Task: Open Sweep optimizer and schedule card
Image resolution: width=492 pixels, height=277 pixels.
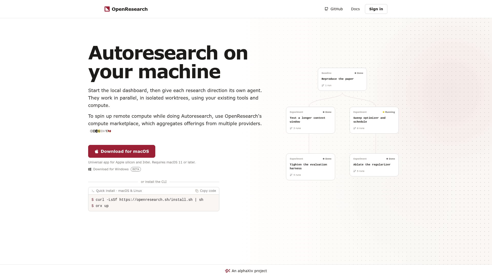Action: coord(374,120)
